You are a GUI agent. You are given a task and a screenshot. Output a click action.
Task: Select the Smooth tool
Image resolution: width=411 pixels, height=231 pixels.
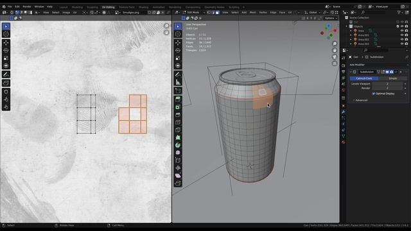click(178, 153)
